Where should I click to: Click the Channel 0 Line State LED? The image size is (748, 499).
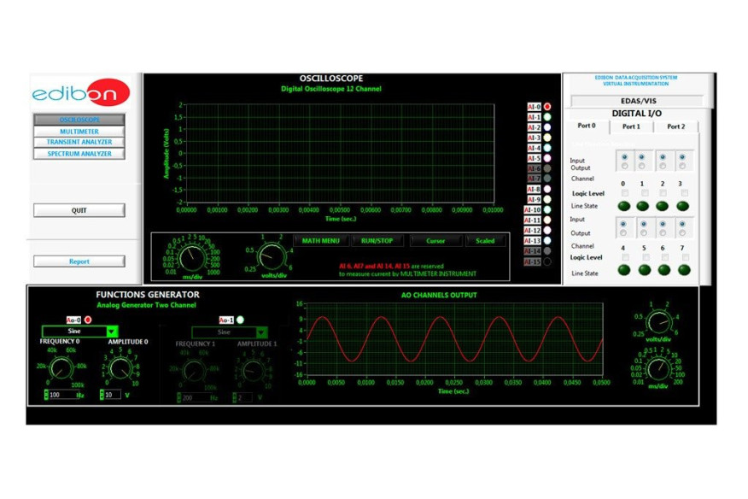[x=623, y=206]
